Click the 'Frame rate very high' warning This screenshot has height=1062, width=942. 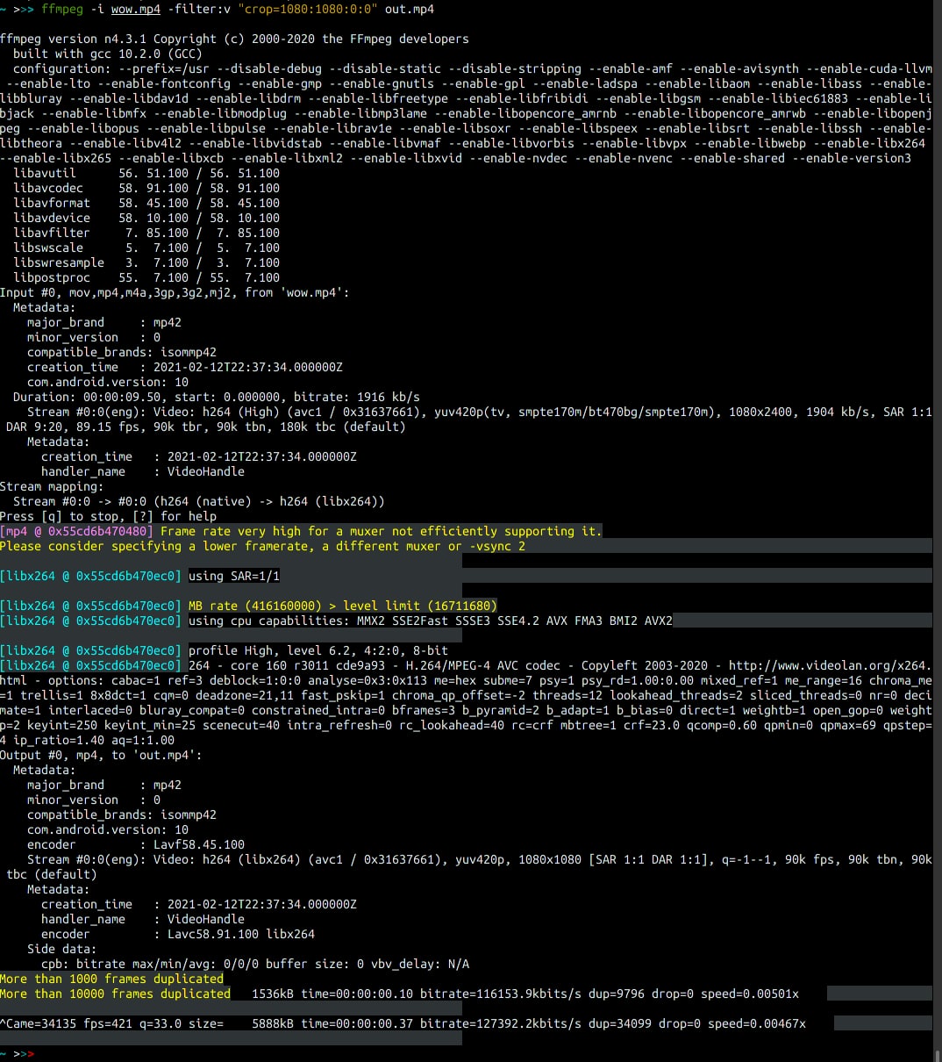[x=382, y=531]
